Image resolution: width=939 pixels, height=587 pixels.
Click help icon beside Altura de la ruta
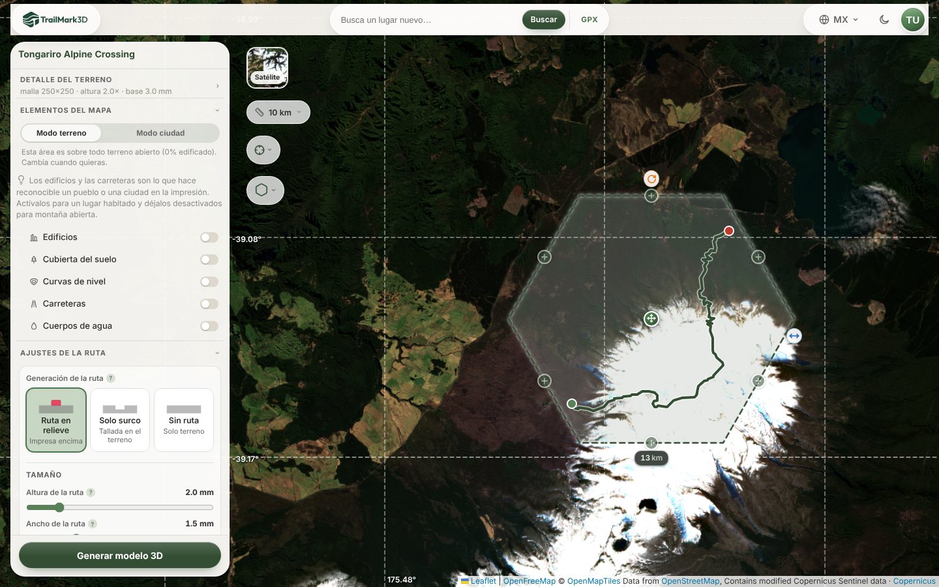coord(91,492)
